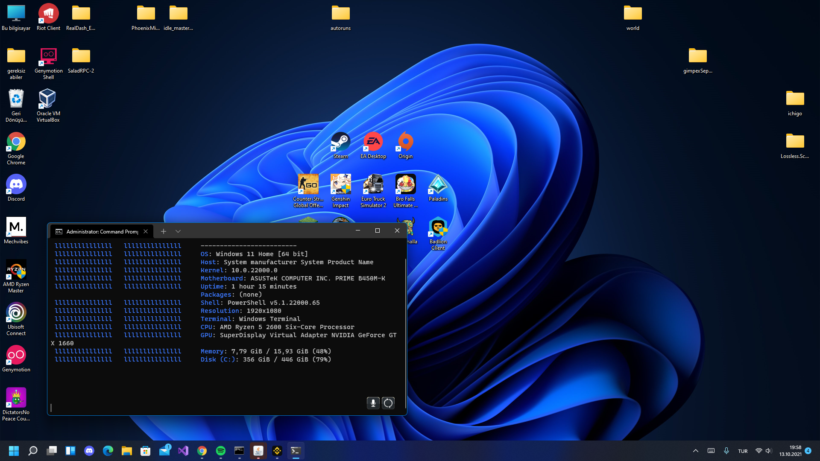
Task: Open Genymotion desktop shortcut
Action: (16, 359)
